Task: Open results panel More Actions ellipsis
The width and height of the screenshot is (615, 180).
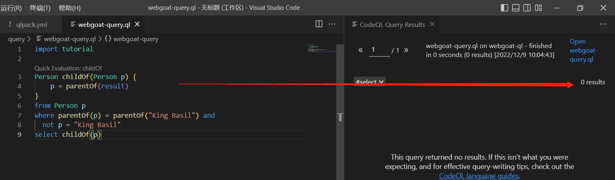Action: pos(603,24)
